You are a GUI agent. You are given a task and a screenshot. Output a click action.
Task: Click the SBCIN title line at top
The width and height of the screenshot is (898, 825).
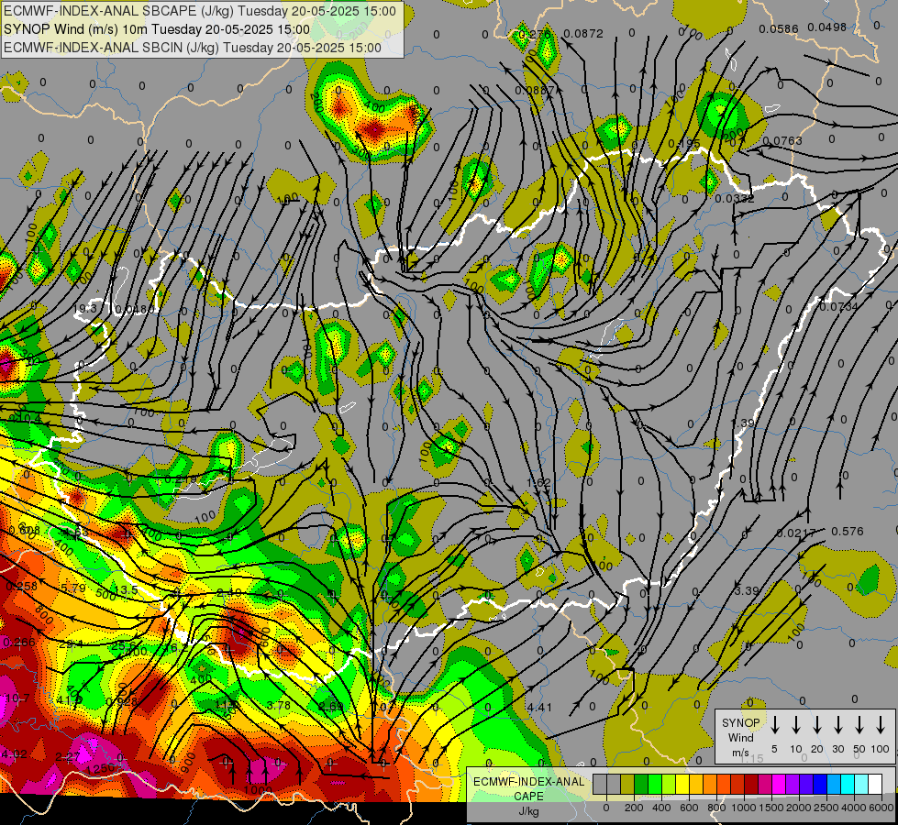tap(193, 48)
